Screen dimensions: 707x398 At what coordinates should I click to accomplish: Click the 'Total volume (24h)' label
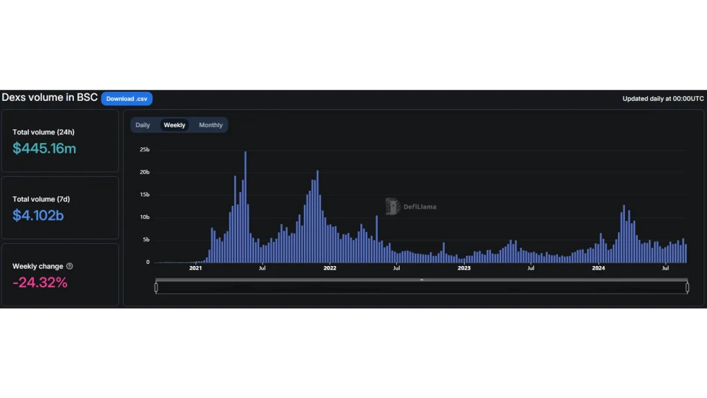(x=43, y=132)
